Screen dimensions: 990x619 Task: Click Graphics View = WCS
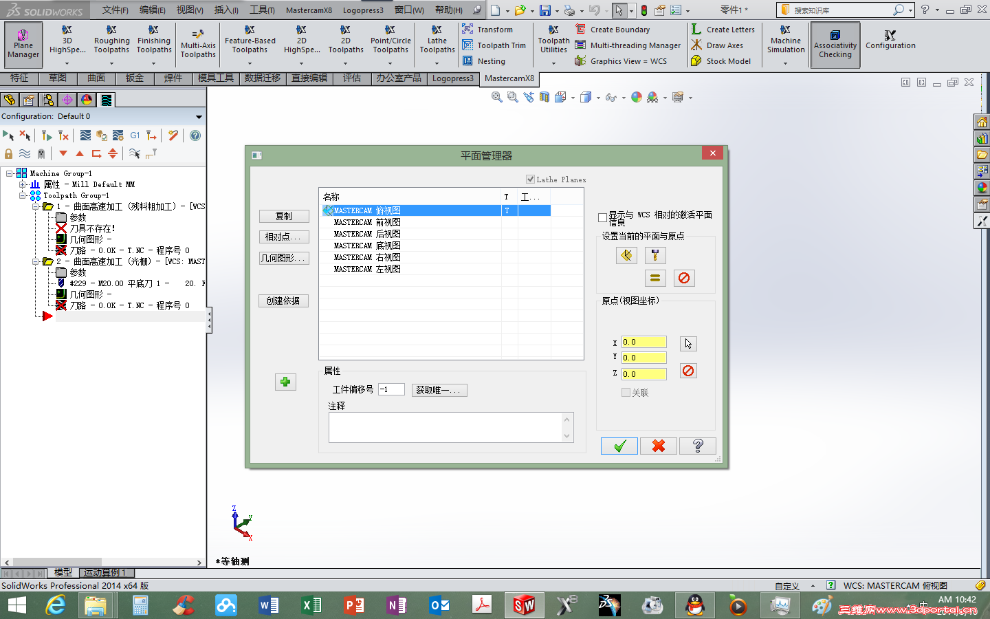621,61
